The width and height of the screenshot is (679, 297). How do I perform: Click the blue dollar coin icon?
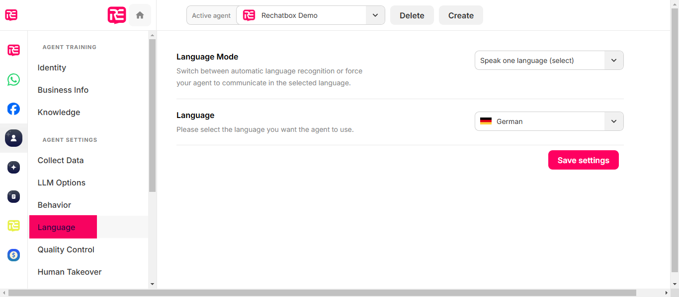click(13, 255)
